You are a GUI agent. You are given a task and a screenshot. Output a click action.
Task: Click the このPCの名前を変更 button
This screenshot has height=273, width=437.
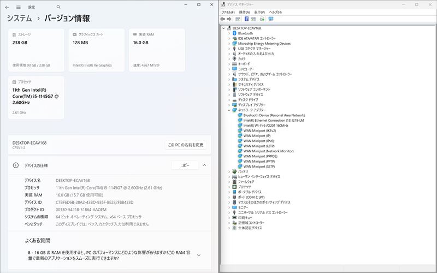[x=186, y=145]
